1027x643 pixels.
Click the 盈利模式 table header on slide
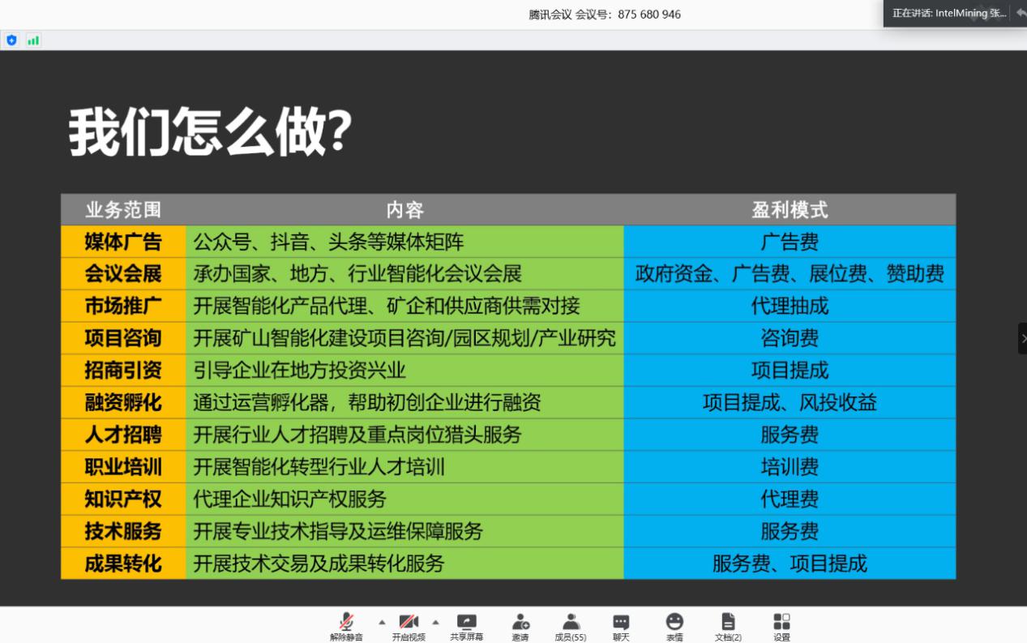point(789,209)
